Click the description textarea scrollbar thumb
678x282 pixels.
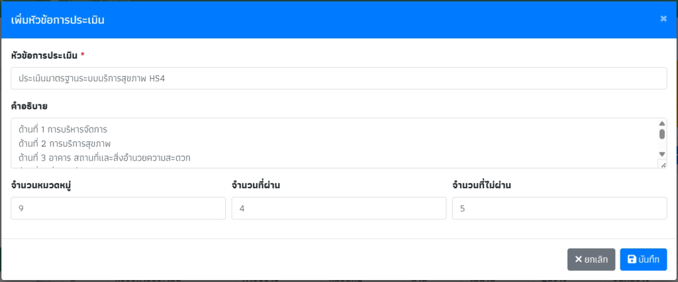click(661, 134)
